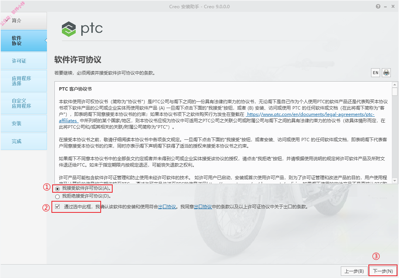The image size is (399, 278).
Task: Close the Creo installer window
Action: (x=393, y=6)
